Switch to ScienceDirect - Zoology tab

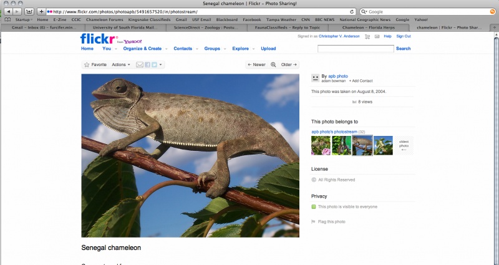(206, 27)
